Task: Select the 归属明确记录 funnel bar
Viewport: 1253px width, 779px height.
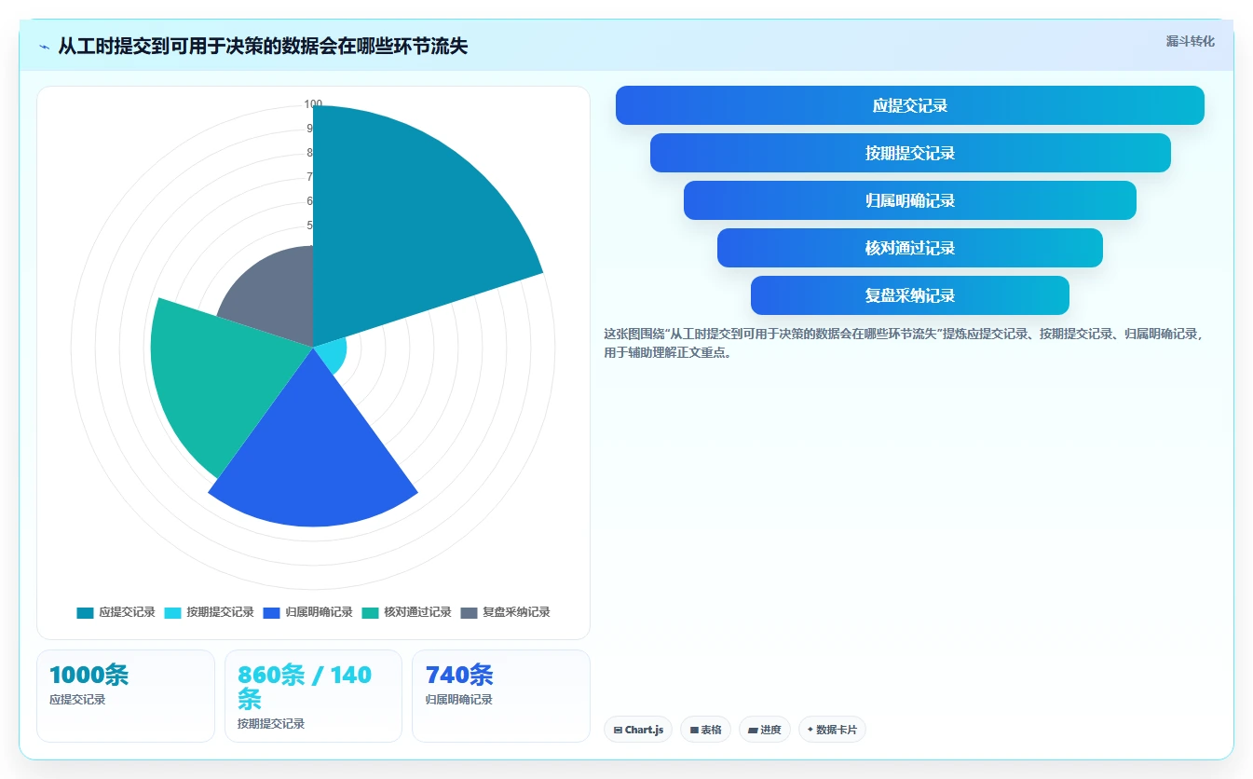Action: tap(910, 200)
